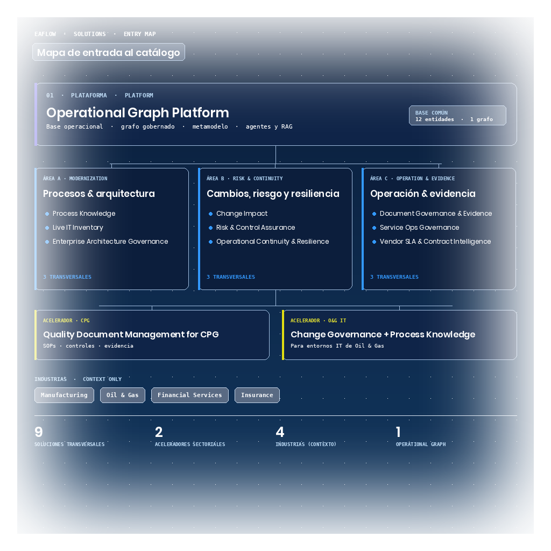The height and width of the screenshot is (551, 551).
Task: Select Enterprise Architecture Governance item
Action: coord(110,242)
